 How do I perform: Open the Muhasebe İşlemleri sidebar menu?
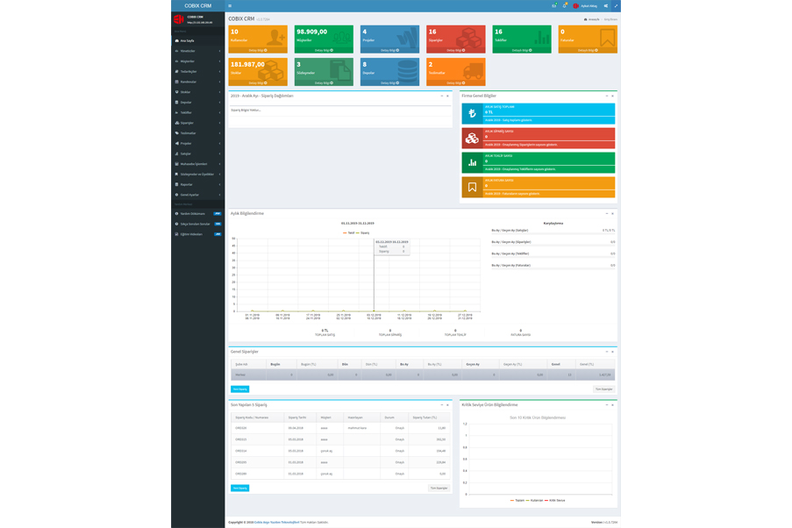[198, 164]
